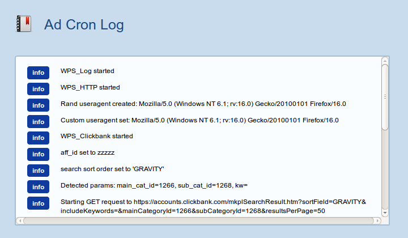
Task: Select the info badge for Rand useragent created
Action: pos(39,105)
